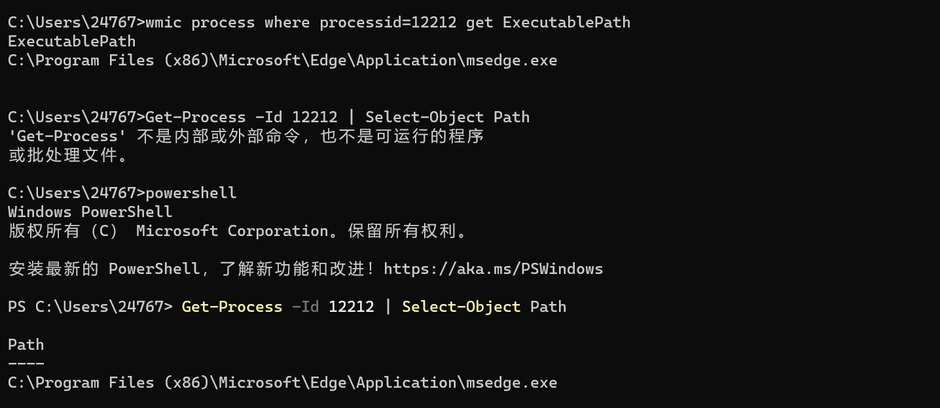
Task: Click the typed powershell command
Action: 190,193
